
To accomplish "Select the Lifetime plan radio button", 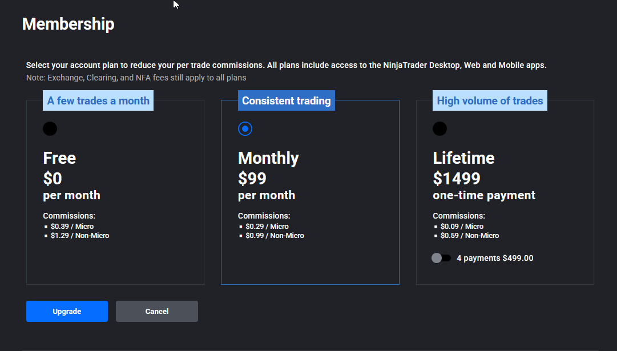I will pyautogui.click(x=439, y=128).
